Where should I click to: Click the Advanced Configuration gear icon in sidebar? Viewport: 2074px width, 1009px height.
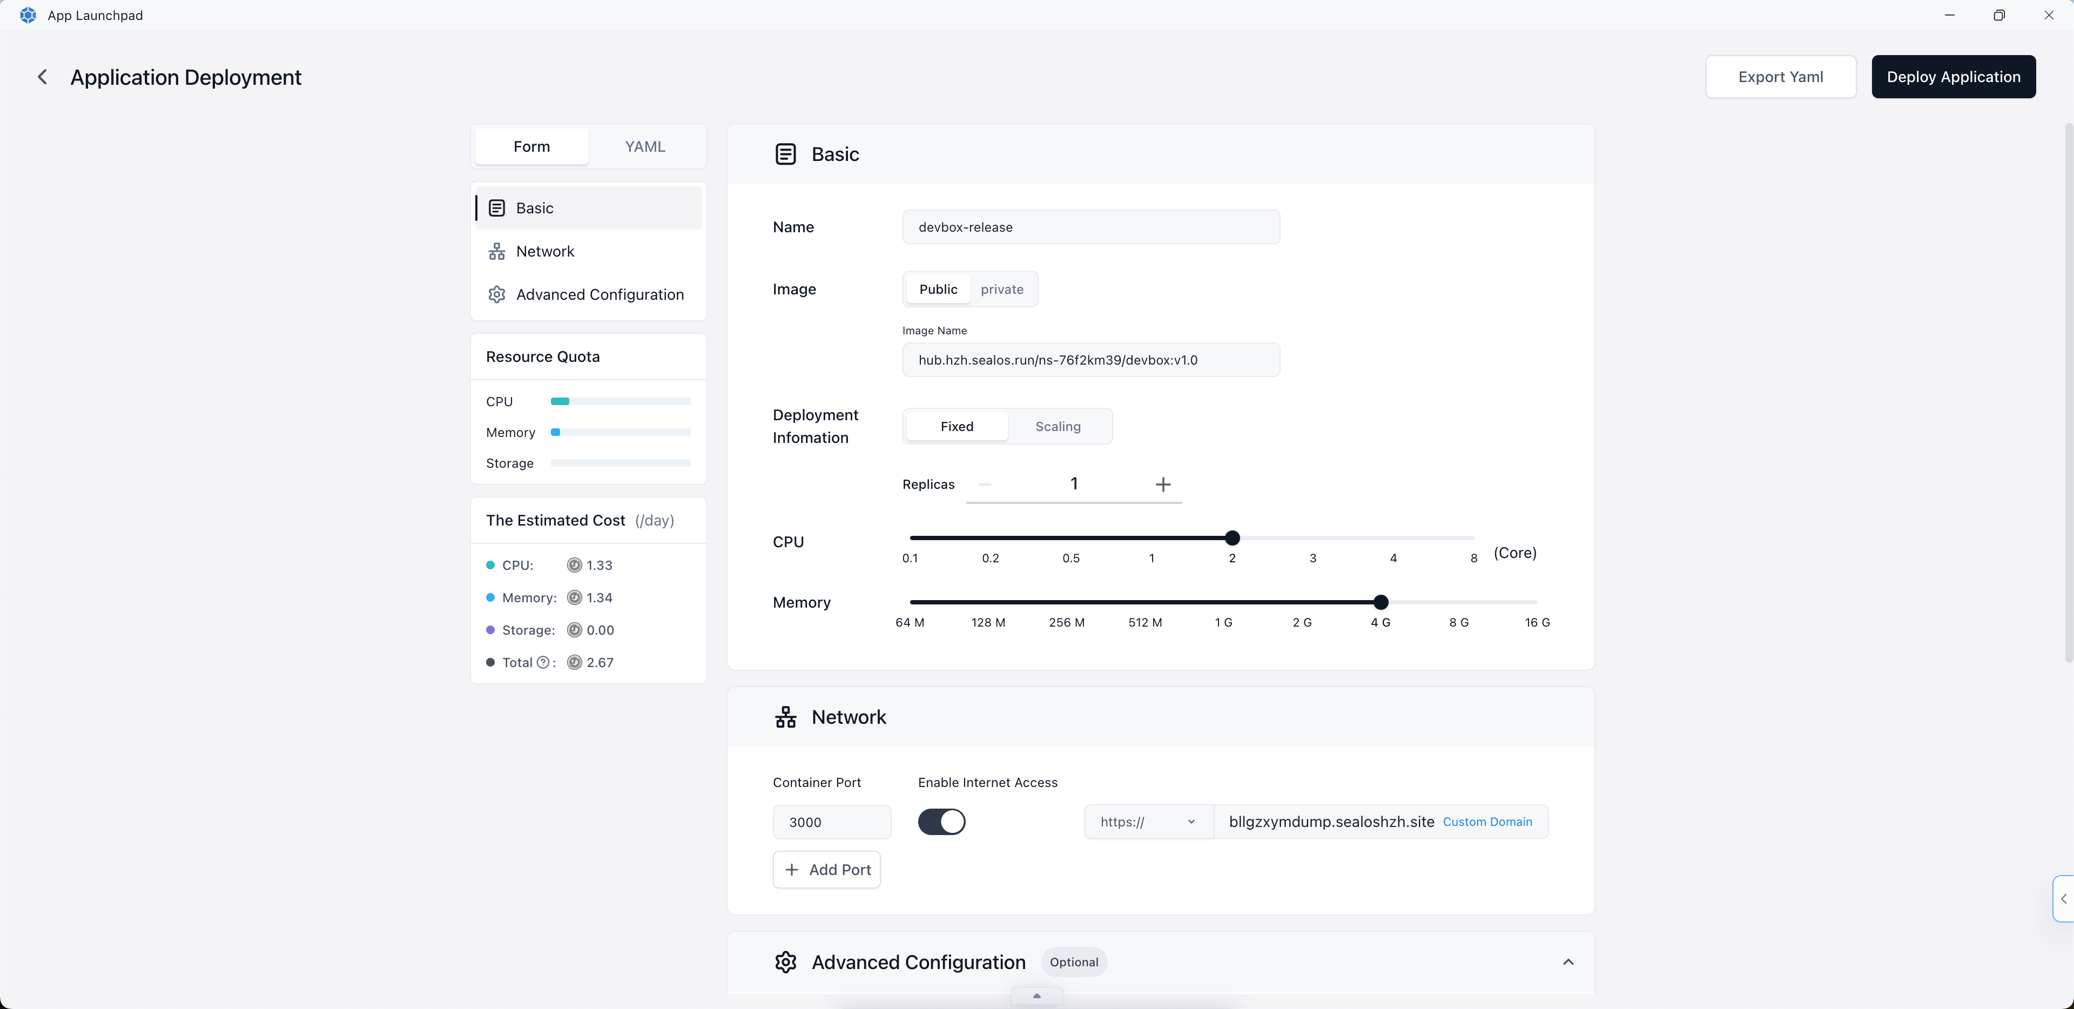point(497,295)
